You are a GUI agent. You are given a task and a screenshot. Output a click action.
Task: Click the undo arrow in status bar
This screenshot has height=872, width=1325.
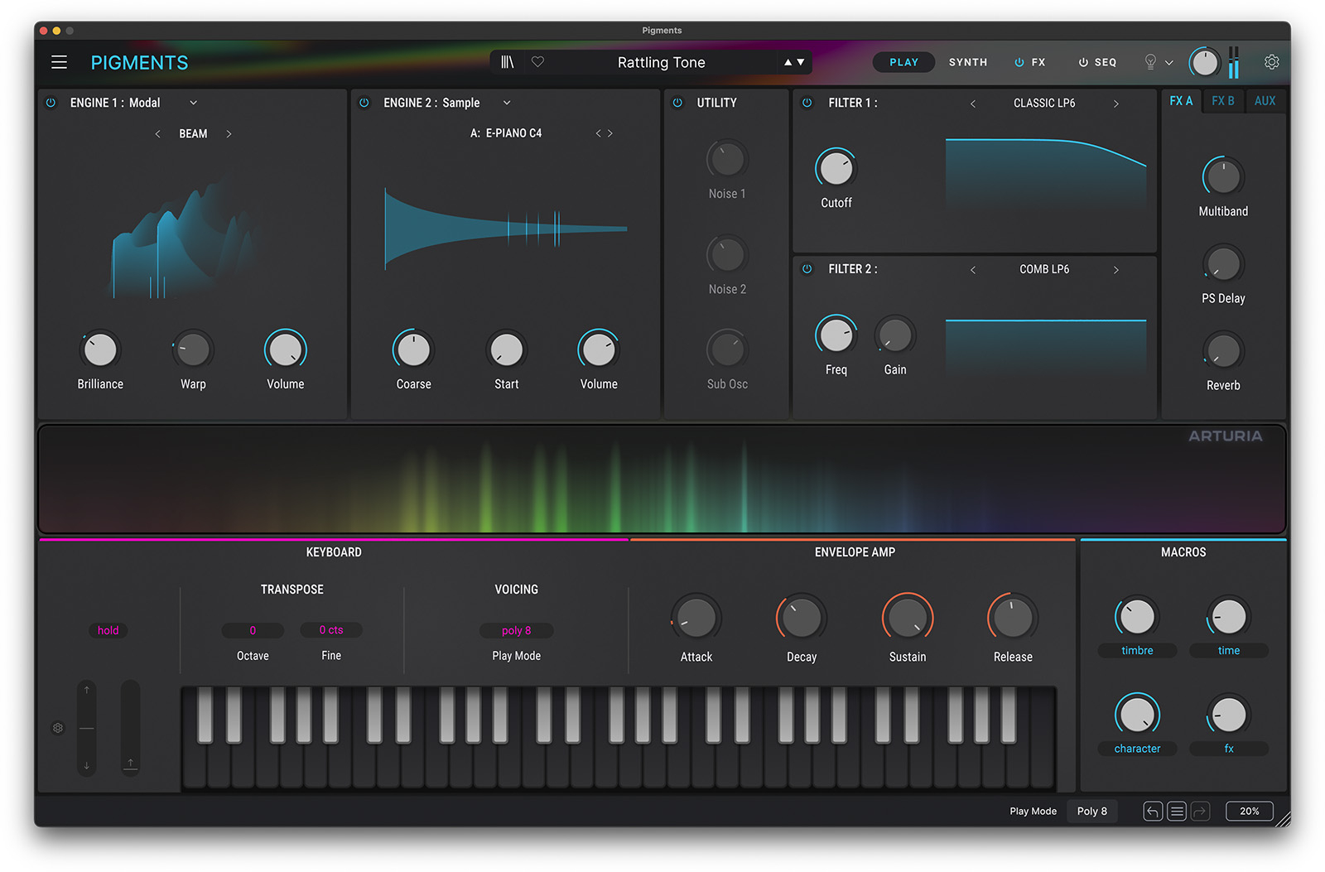pos(1153,812)
